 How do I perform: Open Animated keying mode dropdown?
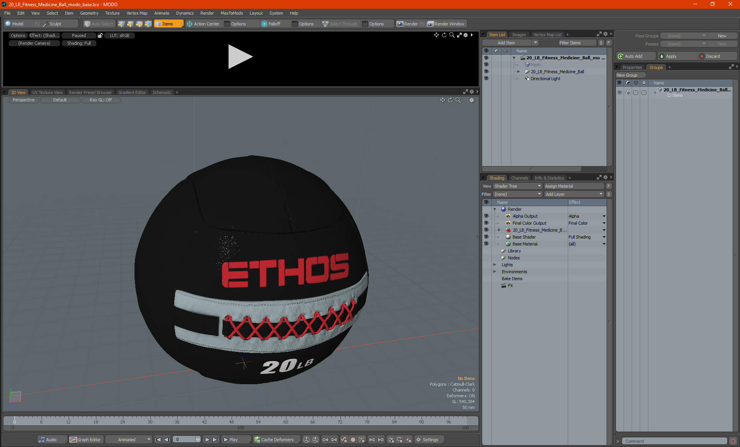point(129,440)
